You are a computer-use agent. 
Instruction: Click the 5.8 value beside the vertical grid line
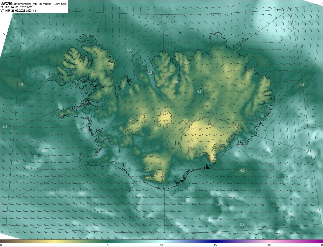pos(166,218)
